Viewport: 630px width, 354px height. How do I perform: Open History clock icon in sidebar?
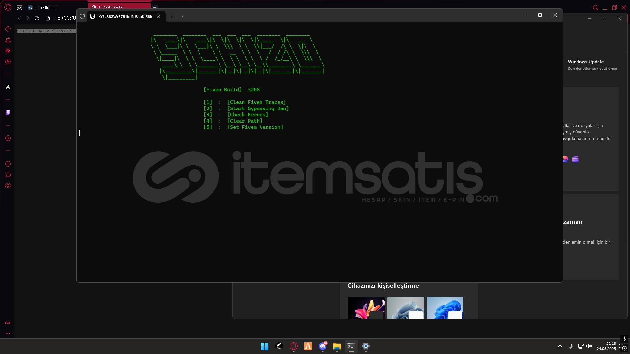click(8, 164)
